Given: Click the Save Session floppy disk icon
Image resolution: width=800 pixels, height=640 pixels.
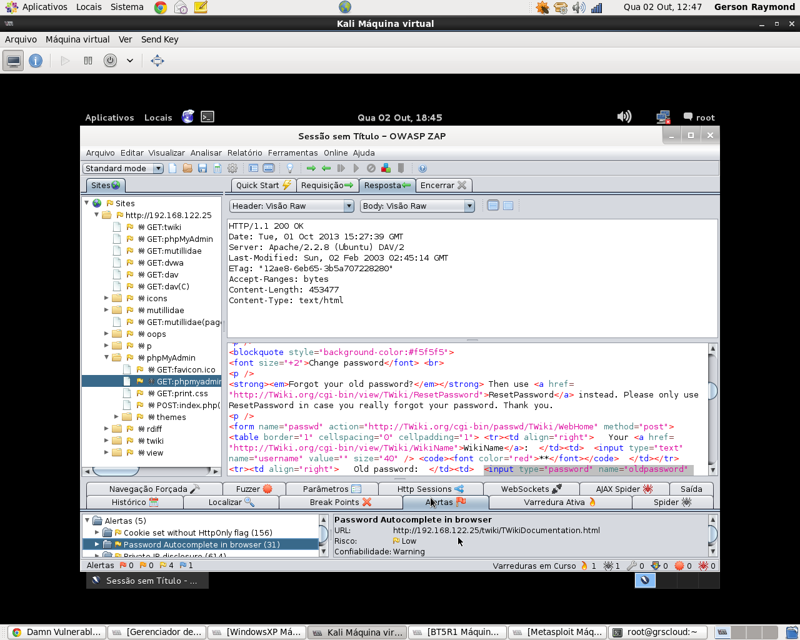Looking at the screenshot, I should [202, 168].
